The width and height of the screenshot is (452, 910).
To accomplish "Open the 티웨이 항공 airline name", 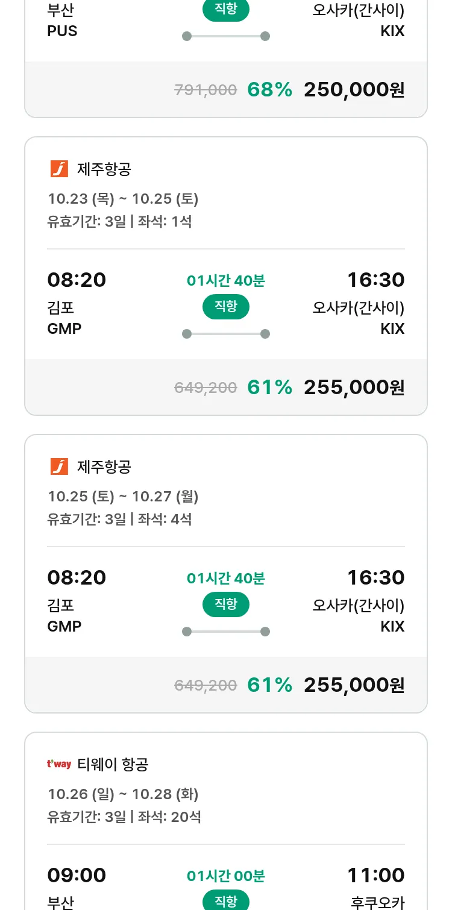I will [x=113, y=765].
